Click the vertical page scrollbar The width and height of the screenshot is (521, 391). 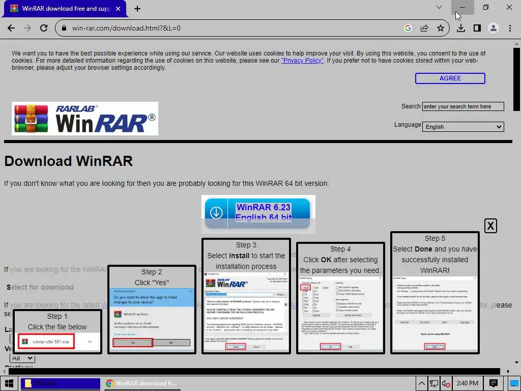pos(516,79)
